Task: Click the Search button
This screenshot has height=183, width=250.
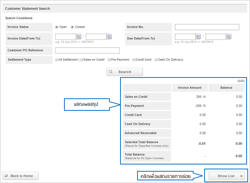Action: point(125,72)
